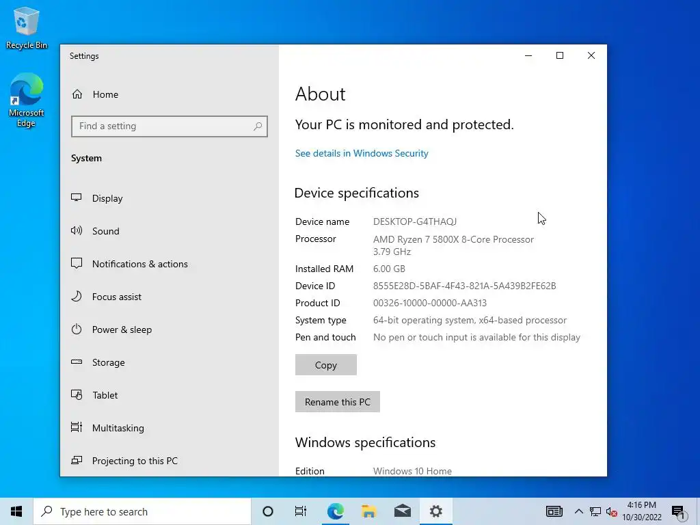Open the Action Center notifications icon
The image size is (700, 525).
[679, 512]
